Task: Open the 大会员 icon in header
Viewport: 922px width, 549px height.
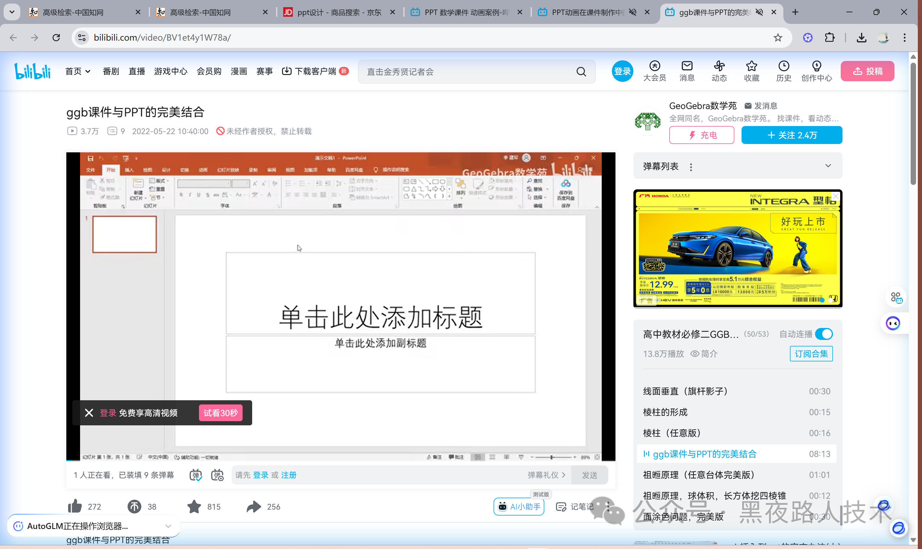Action: [x=655, y=66]
